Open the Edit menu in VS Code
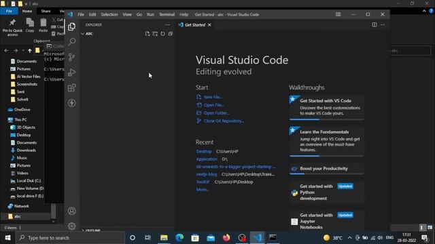 pyautogui.click(x=92, y=14)
